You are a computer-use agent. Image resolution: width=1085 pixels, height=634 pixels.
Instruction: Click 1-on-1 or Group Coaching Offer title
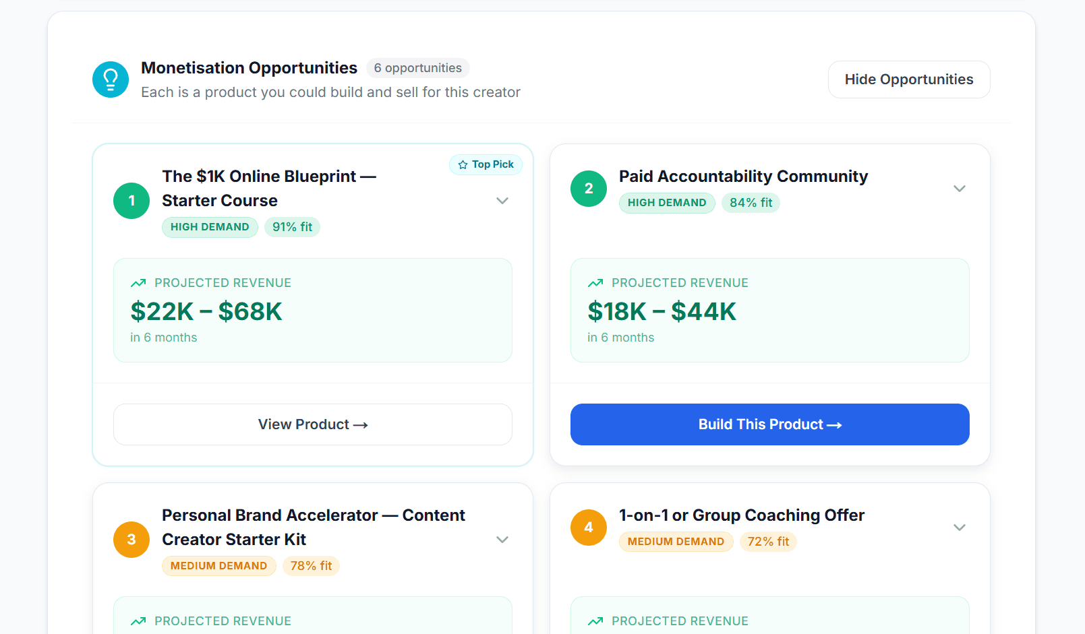[742, 515]
